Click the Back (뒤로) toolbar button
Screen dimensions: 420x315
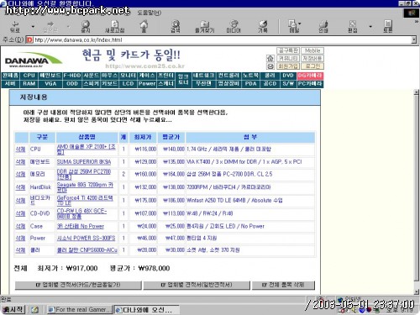(x=15, y=27)
